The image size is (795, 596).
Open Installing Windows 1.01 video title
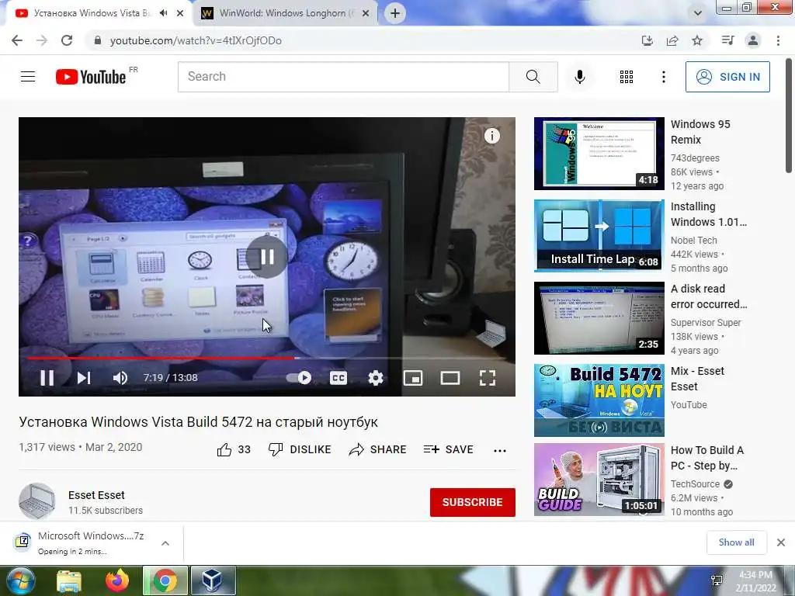pyautogui.click(x=708, y=214)
